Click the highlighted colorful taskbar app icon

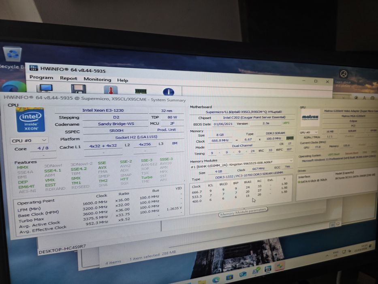click(x=280, y=266)
